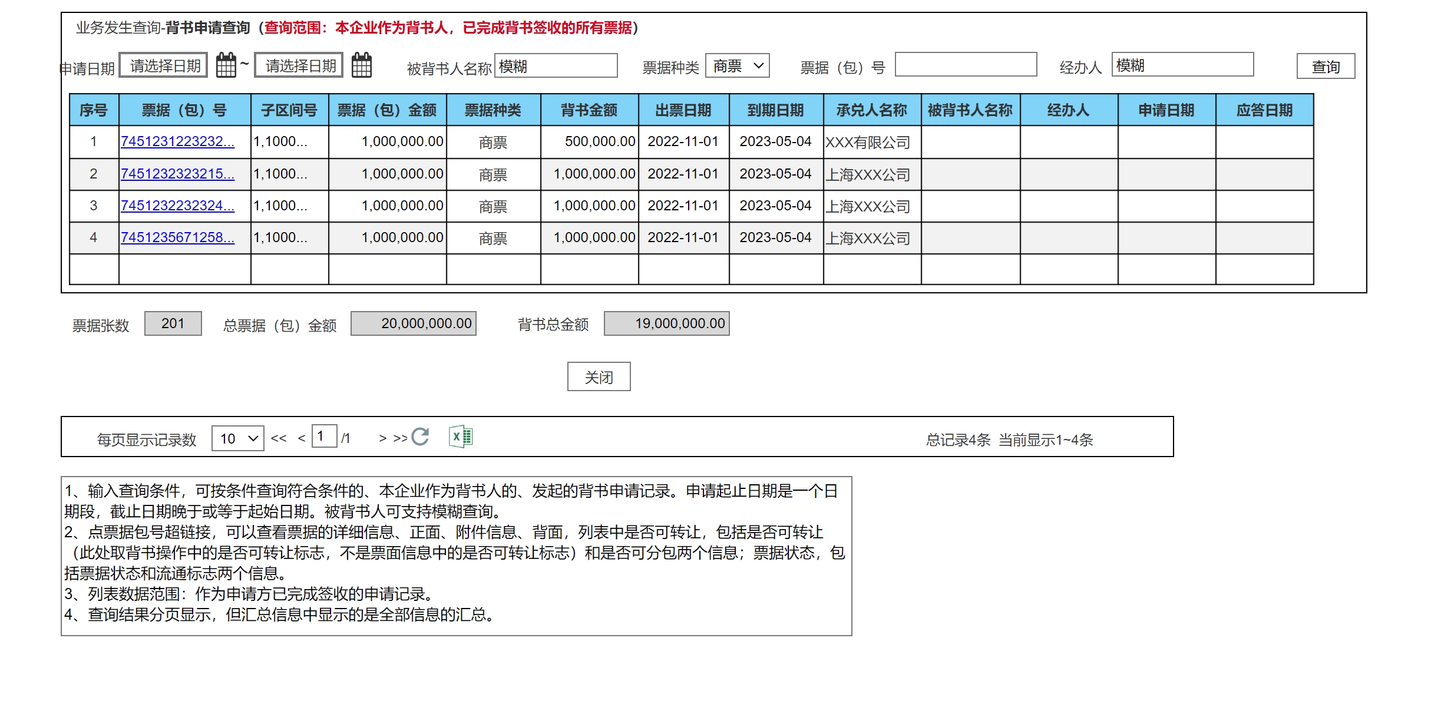The image size is (1441, 714).
Task: Jump to last page with >> control
Action: pyautogui.click(x=401, y=438)
